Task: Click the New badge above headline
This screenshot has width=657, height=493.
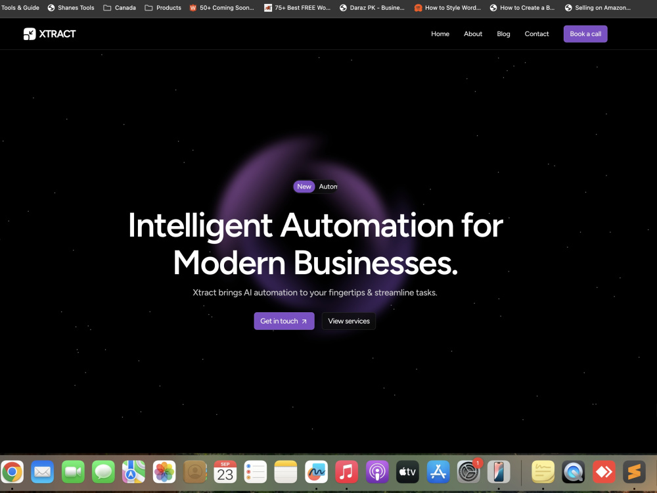Action: [x=304, y=187]
